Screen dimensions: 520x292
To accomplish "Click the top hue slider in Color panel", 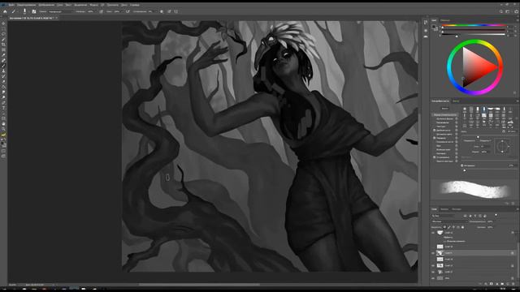I will tap(474, 25).
